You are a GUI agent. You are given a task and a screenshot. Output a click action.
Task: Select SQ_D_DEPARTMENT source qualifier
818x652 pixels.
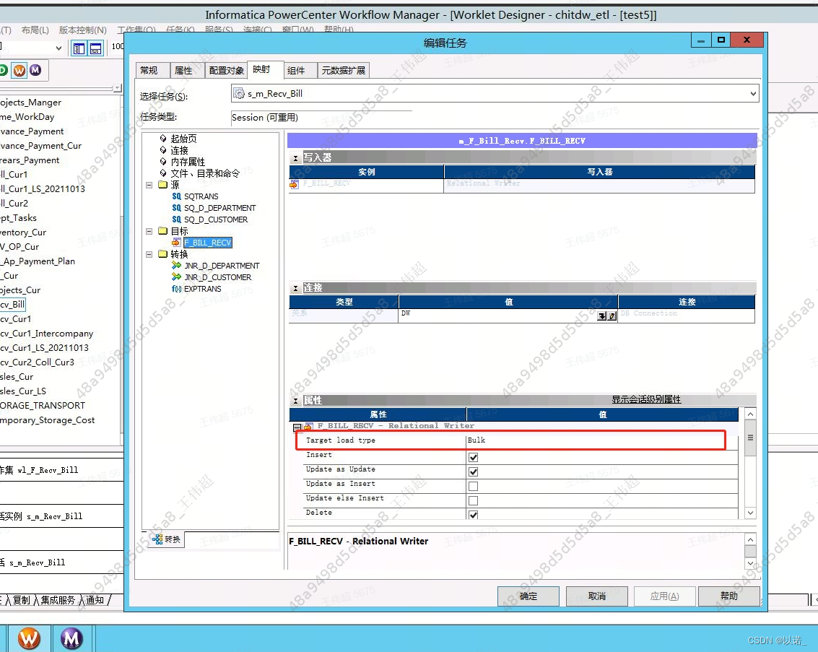[219, 208]
